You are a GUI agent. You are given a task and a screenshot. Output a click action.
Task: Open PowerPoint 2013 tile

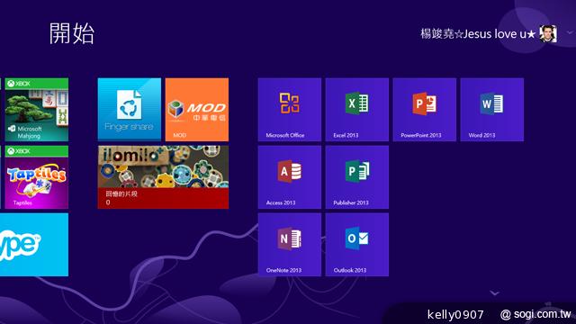[425, 110]
